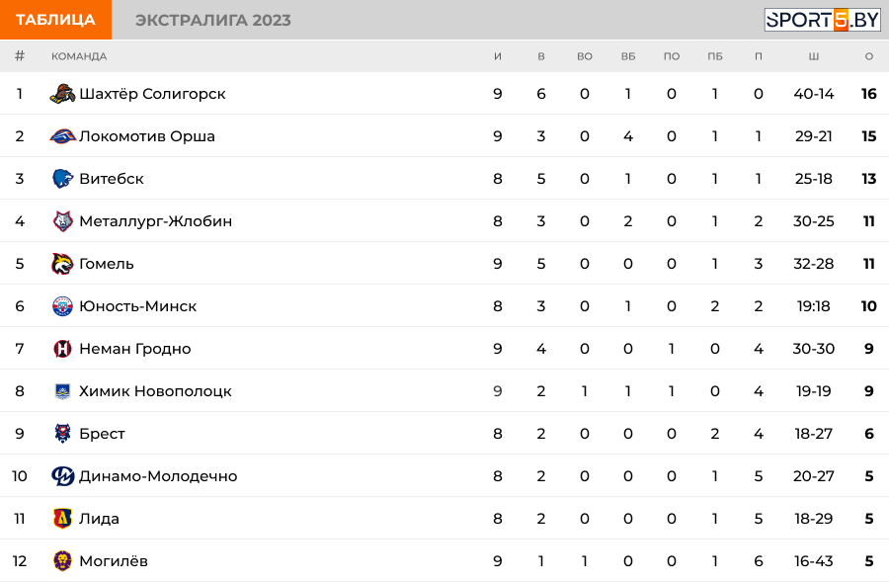Click the Брест team logo
Screen dimensions: 889x582
(62, 434)
